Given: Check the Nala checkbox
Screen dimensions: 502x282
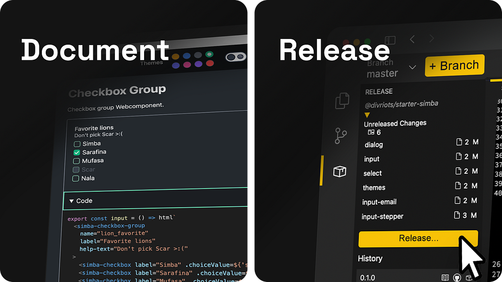Looking at the screenshot, I should click(x=75, y=179).
